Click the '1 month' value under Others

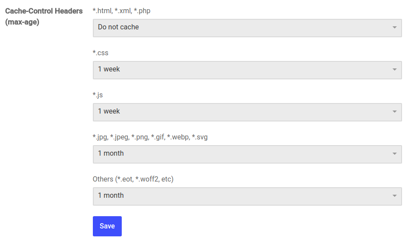[x=111, y=196]
